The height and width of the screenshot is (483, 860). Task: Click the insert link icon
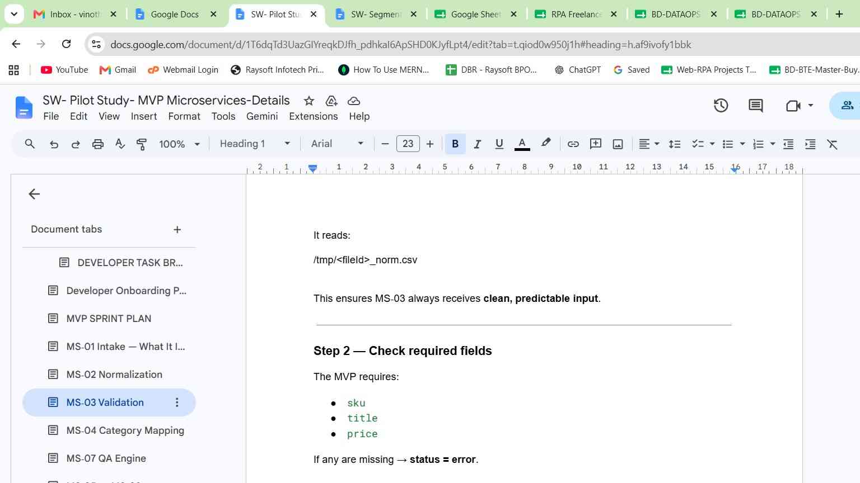coord(573,144)
